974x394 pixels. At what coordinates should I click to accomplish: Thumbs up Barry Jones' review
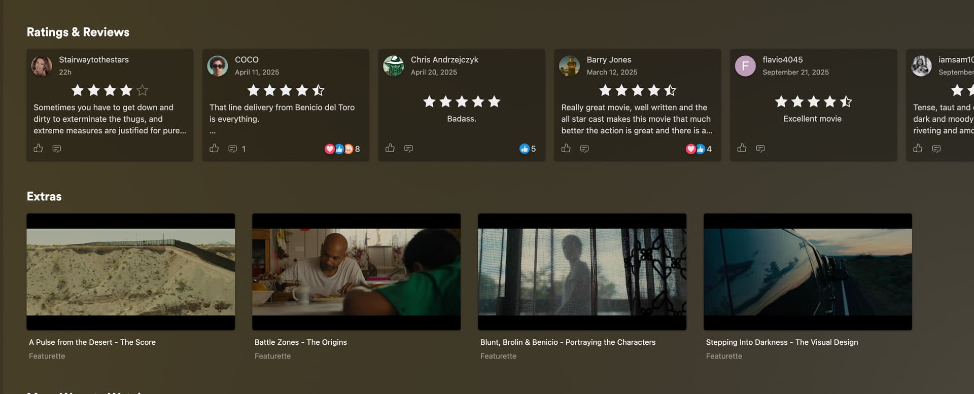coord(566,148)
